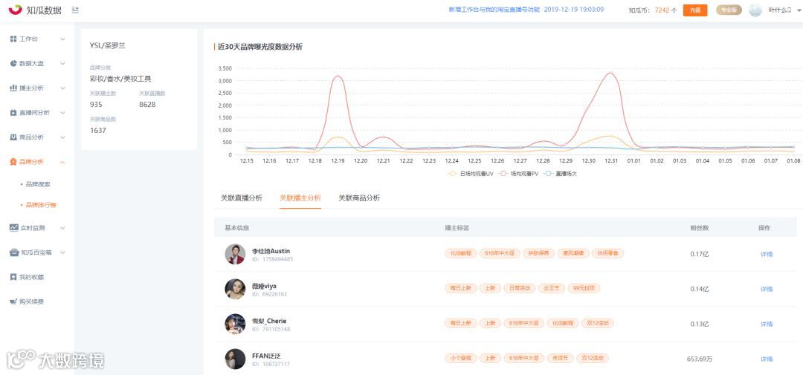Switch to the 关联播主分析 tab
The height and width of the screenshot is (375, 803).
[300, 198]
